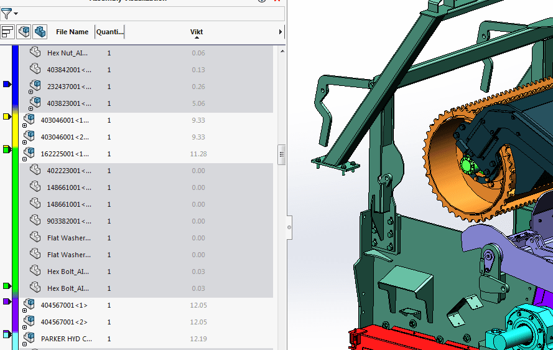This screenshot has height=350, width=553.
Task: Expand the 403823001 subassembly
Action: 31,108
